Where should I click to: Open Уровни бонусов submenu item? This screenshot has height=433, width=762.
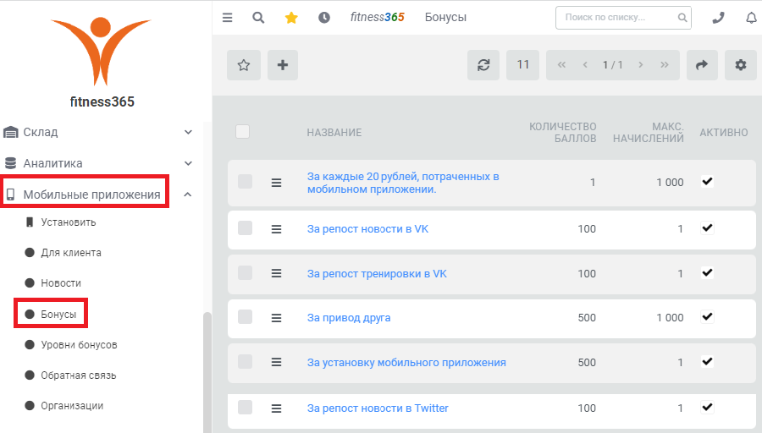coord(79,345)
